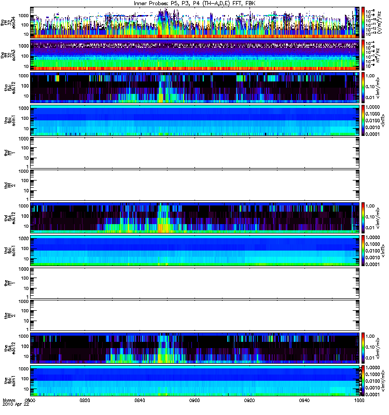
Task: Click the <|mV/m|> unit label beside thd fbk edc12
Action: pyautogui.click(x=378, y=218)
